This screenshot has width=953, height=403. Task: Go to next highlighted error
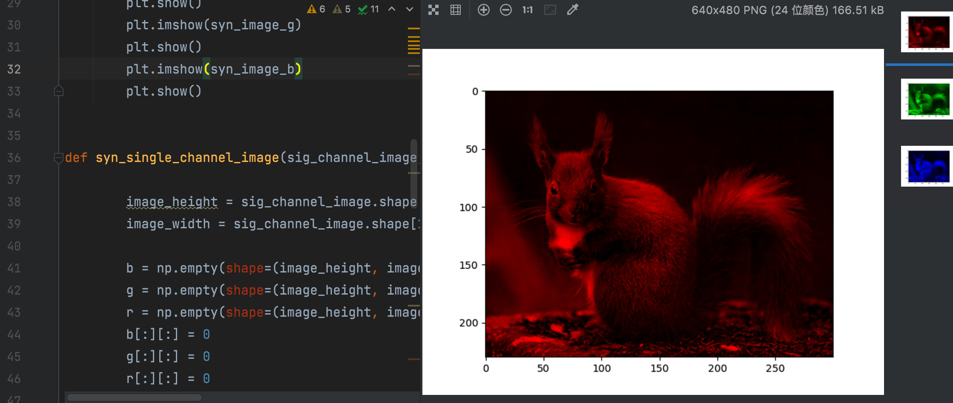click(x=410, y=9)
